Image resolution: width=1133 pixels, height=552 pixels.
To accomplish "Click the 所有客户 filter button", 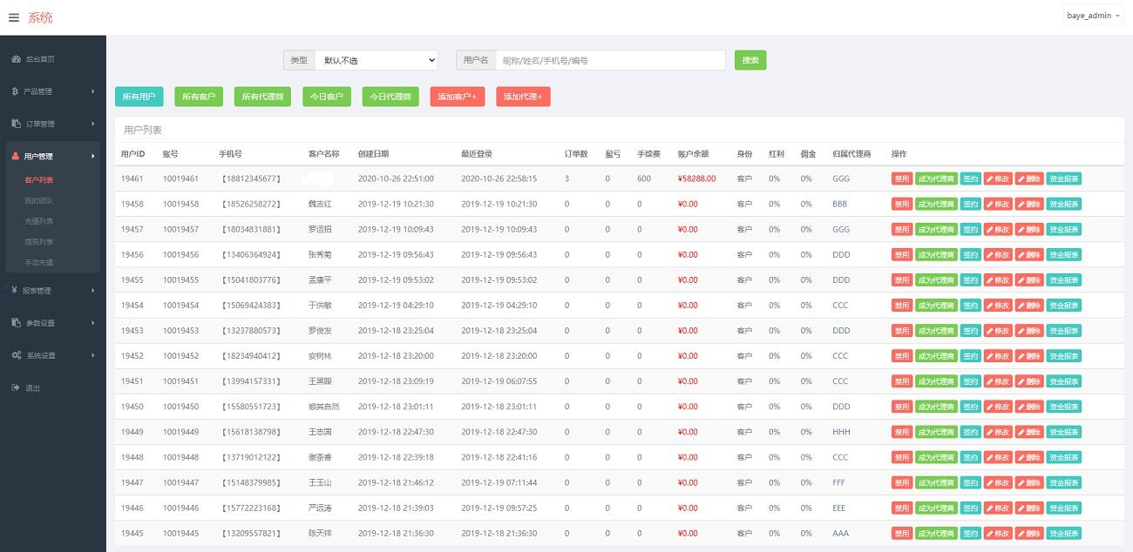I will 199,97.
